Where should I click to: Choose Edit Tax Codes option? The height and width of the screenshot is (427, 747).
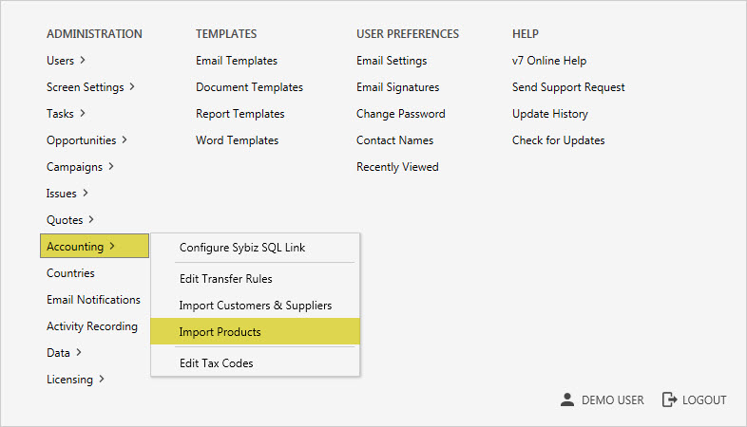click(x=216, y=363)
